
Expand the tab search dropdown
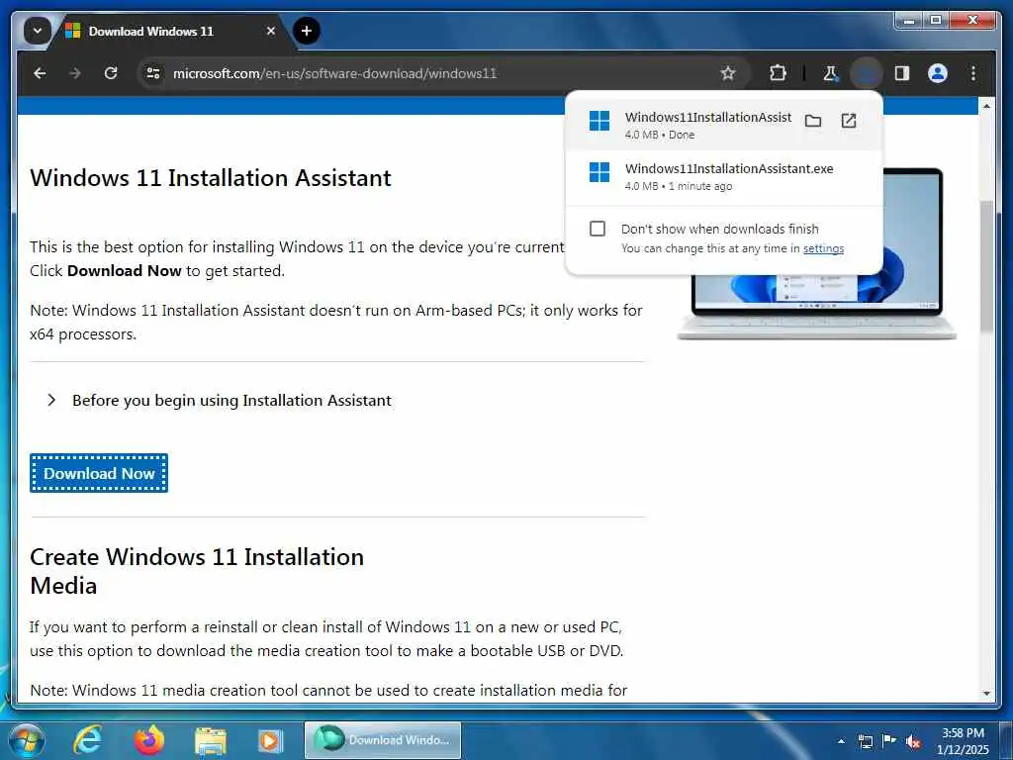(38, 31)
